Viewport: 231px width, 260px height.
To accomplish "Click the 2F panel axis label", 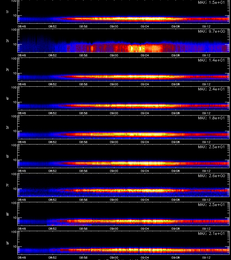I will click(x=8, y=40).
